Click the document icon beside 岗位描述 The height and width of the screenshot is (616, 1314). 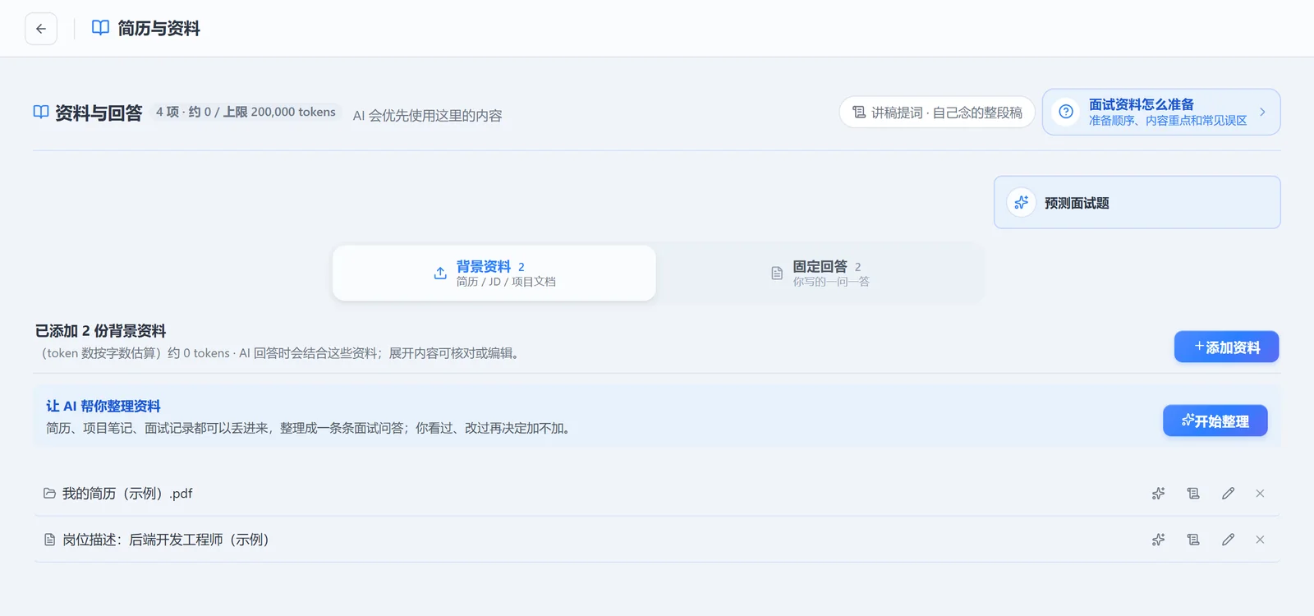click(49, 540)
